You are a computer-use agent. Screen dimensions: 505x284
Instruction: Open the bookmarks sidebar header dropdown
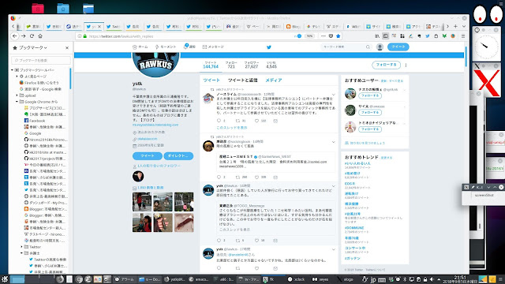[x=33, y=47]
